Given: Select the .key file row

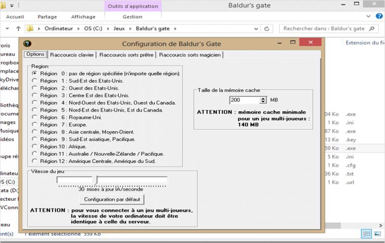Looking at the screenshot, I should (x=355, y=140).
